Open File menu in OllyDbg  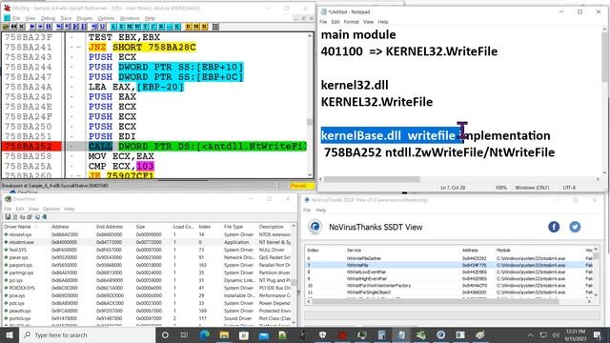click(16, 18)
